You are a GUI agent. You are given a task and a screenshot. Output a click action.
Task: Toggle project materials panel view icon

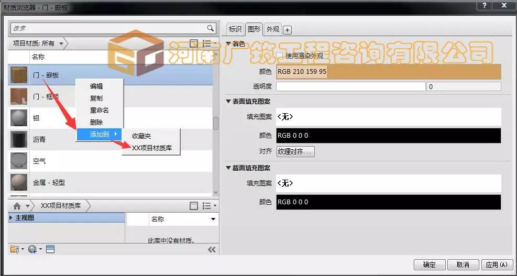coord(194,43)
